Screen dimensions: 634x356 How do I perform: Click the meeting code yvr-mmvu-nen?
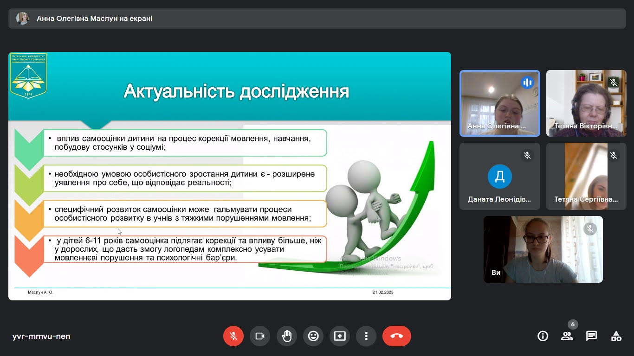tap(41, 336)
